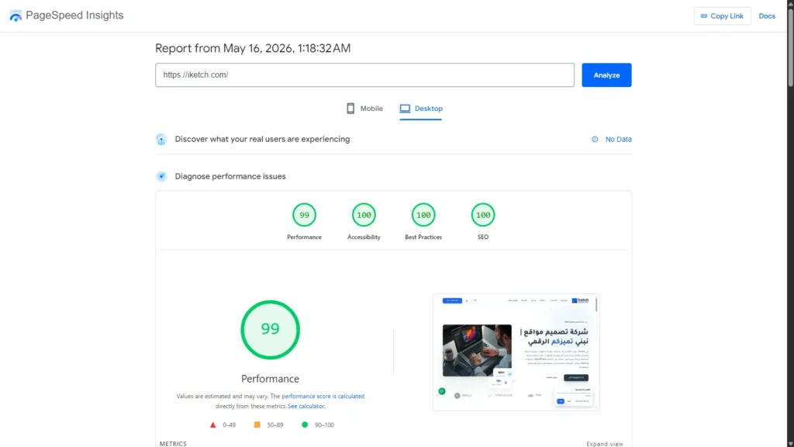Click the link chain icon in Copy Link
The image size is (794, 447).
704,16
